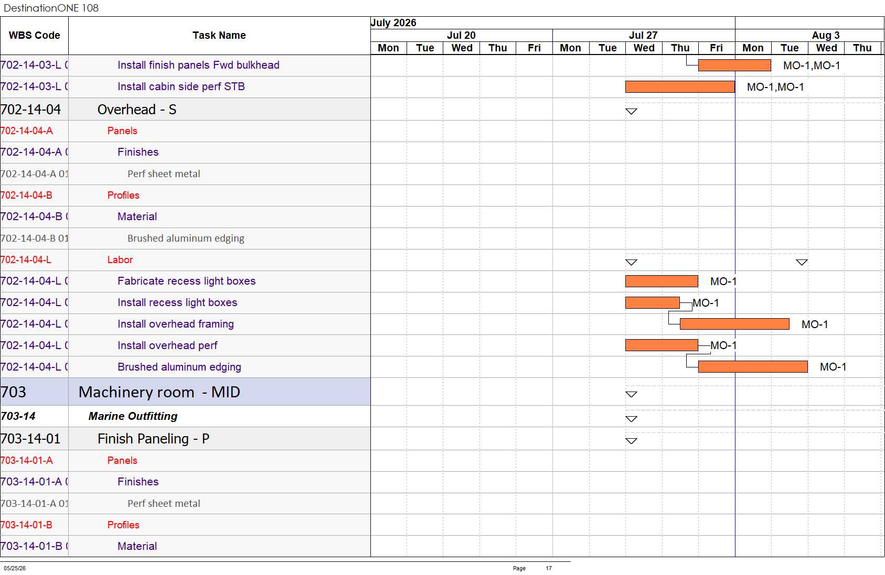Click the Overhead - S summary triangle marker
The height and width of the screenshot is (575, 885).
pyautogui.click(x=631, y=111)
